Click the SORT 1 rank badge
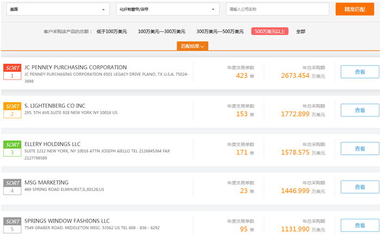Image resolution: width=381 pixels, height=236 pixels. click(12, 72)
